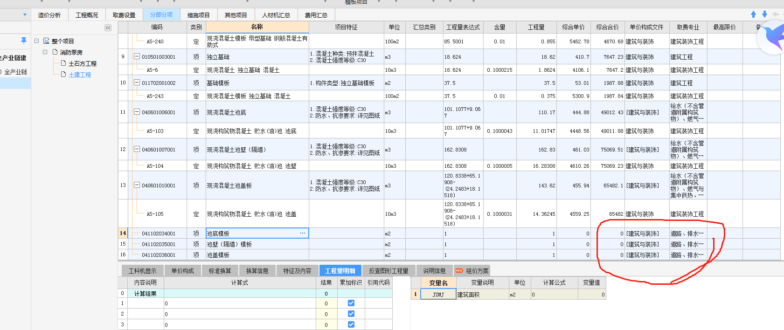Switch to 造价分析 tab
Viewport: 784px width, 330px height.
pos(49,15)
